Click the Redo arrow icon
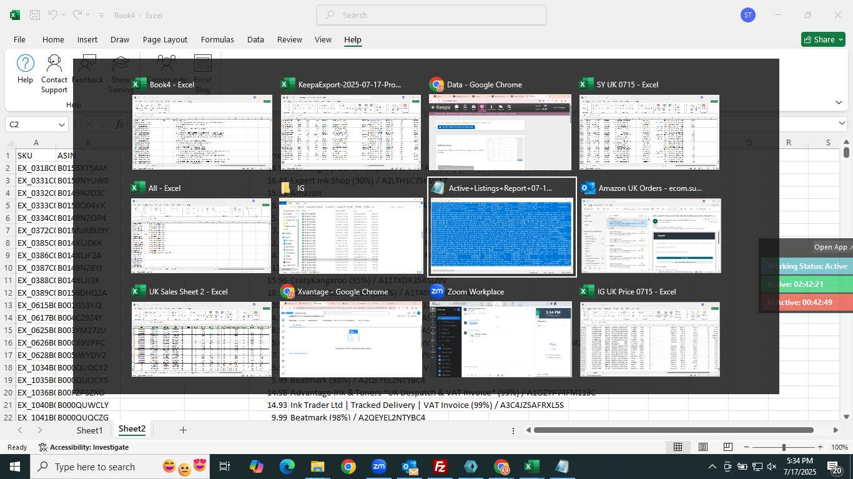The width and height of the screenshot is (853, 479). point(77,15)
